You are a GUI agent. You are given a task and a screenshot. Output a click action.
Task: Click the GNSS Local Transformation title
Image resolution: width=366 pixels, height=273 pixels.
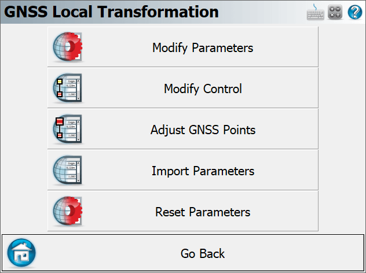tap(111, 12)
